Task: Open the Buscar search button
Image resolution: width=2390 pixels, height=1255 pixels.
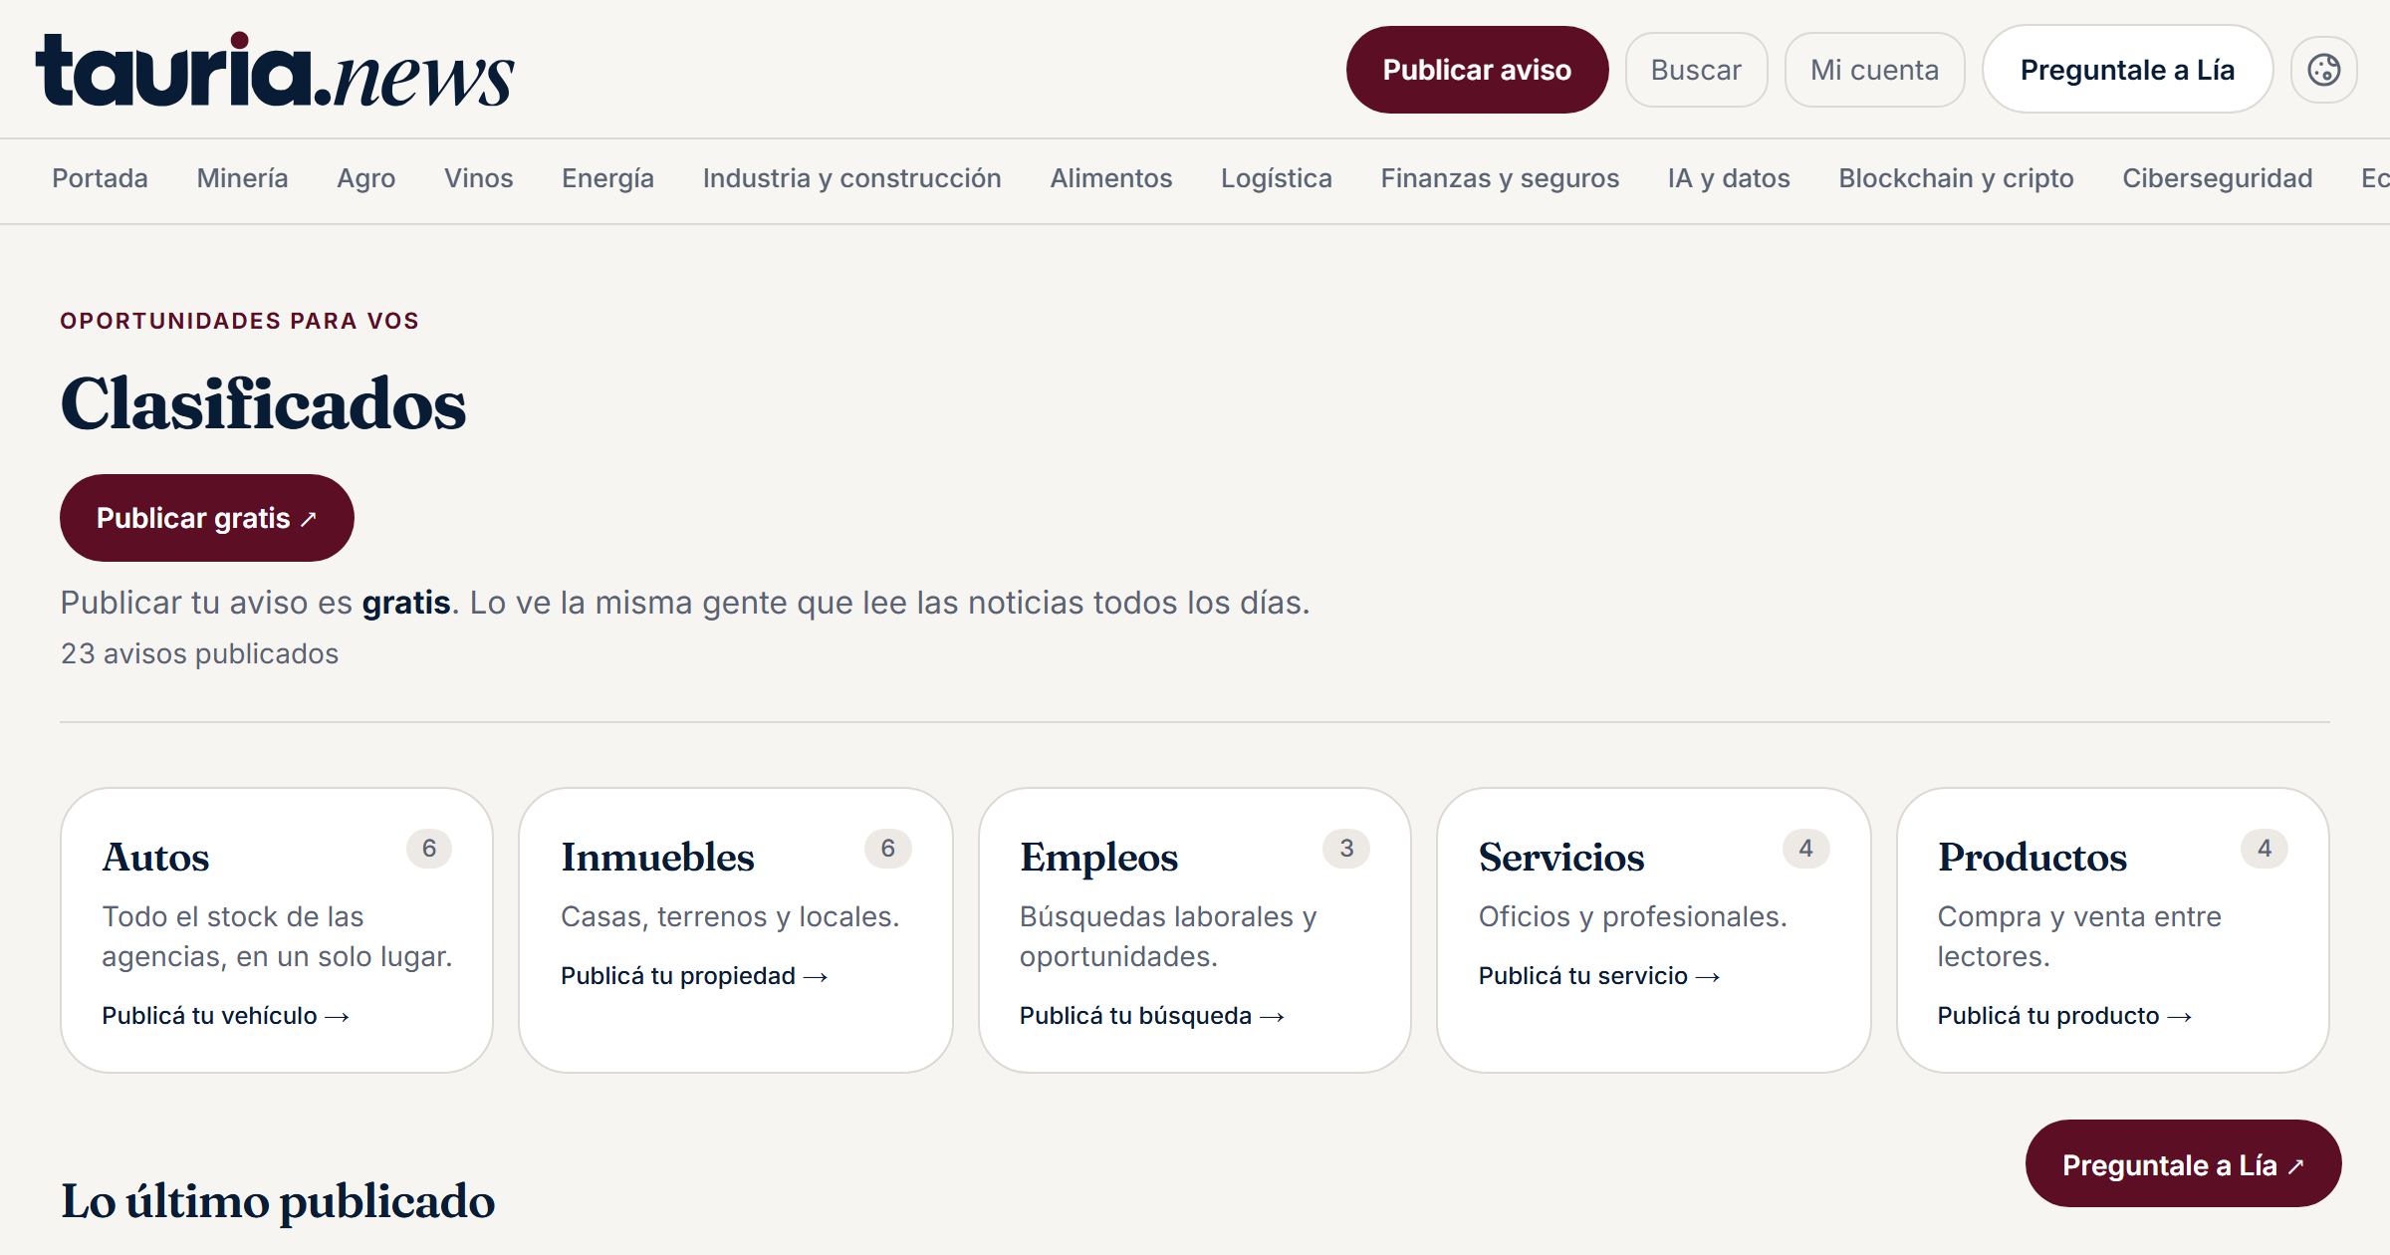Action: [x=1696, y=70]
